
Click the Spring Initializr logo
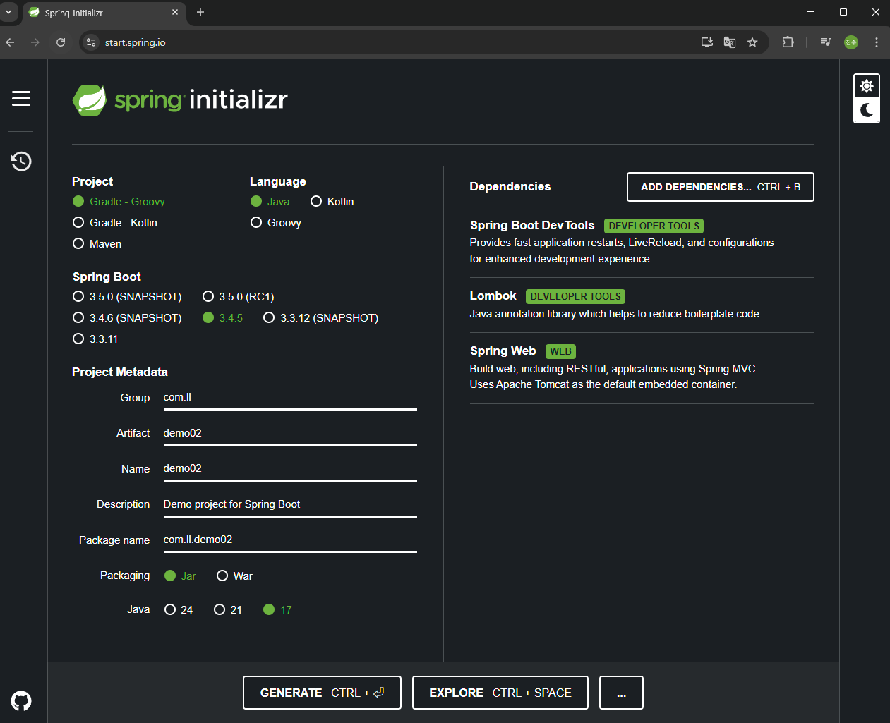pos(180,100)
